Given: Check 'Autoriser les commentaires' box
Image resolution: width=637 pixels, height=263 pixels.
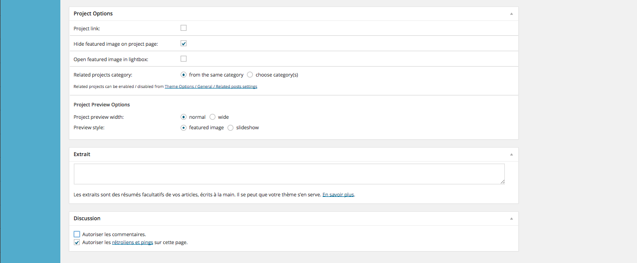Looking at the screenshot, I should pyautogui.click(x=77, y=234).
